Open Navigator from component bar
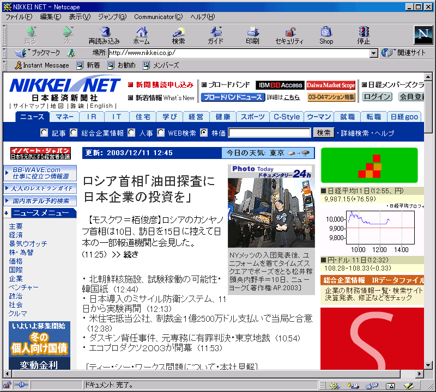 tap(335, 385)
